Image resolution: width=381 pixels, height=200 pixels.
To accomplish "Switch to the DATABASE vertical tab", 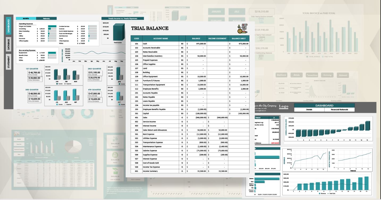I will [9, 44].
